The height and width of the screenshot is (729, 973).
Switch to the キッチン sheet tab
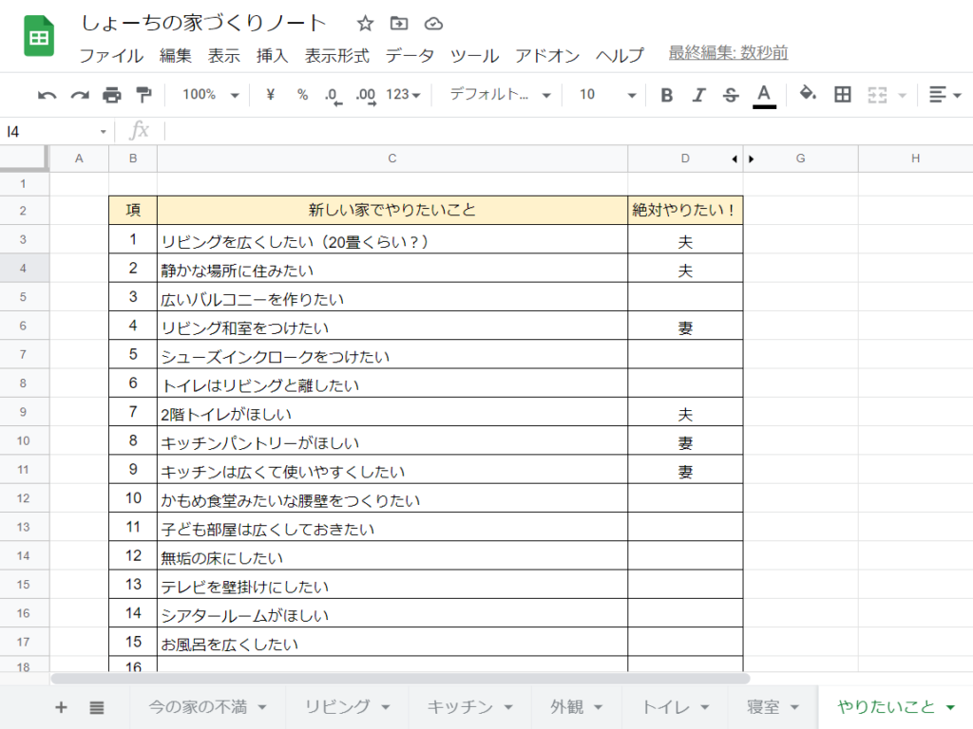coord(459,706)
